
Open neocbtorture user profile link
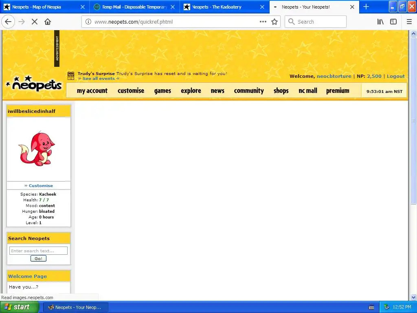coord(334,76)
